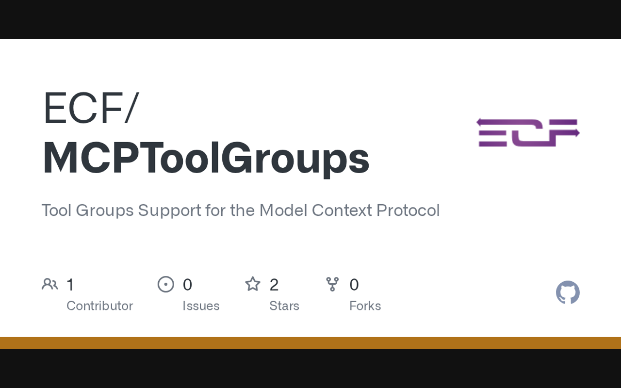Image resolution: width=621 pixels, height=388 pixels.
Task: Open the ECF/ owner name
Action: click(91, 108)
